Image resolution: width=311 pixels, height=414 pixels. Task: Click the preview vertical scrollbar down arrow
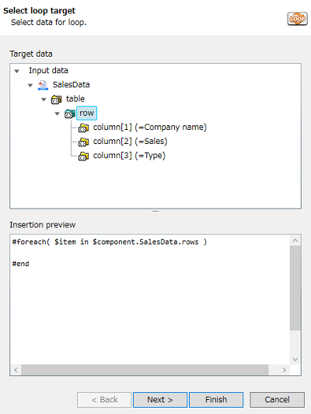[x=295, y=360]
